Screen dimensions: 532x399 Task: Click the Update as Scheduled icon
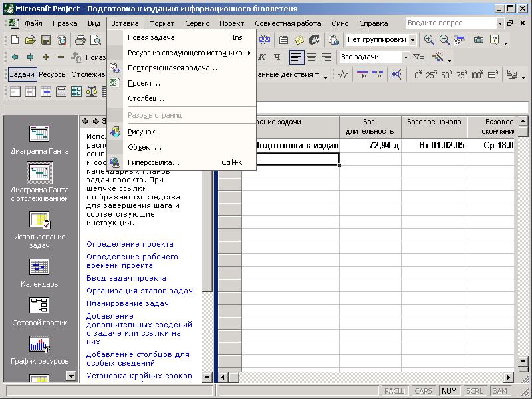point(362,74)
